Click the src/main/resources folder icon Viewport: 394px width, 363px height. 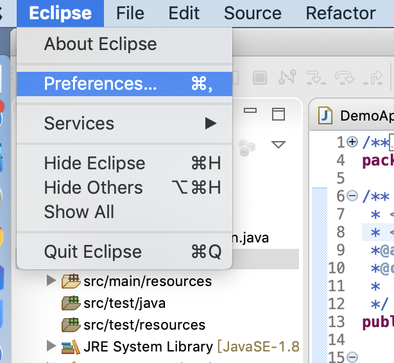71,282
